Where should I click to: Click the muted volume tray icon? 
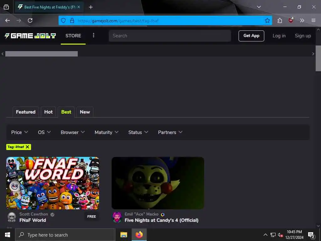[x=280, y=235]
